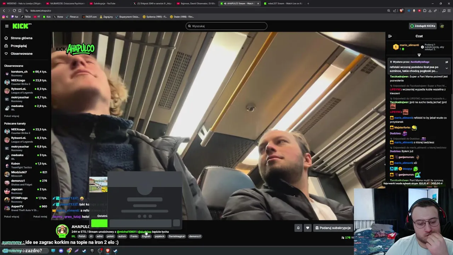Screen dimensions: 453x255
Task: Collapse the chat panel with arrow icon
Action: 390,36
